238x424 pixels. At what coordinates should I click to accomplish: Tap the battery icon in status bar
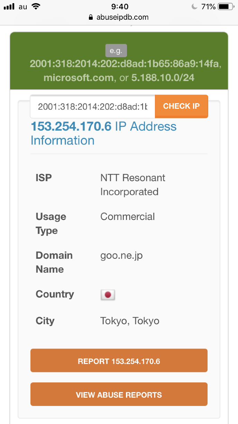coord(226,6)
